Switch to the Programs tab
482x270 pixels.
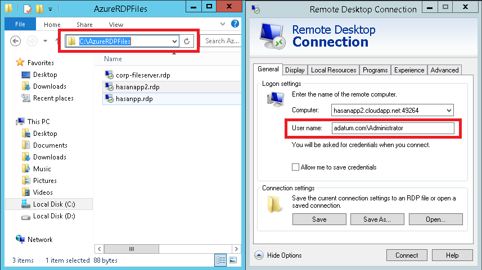(375, 70)
